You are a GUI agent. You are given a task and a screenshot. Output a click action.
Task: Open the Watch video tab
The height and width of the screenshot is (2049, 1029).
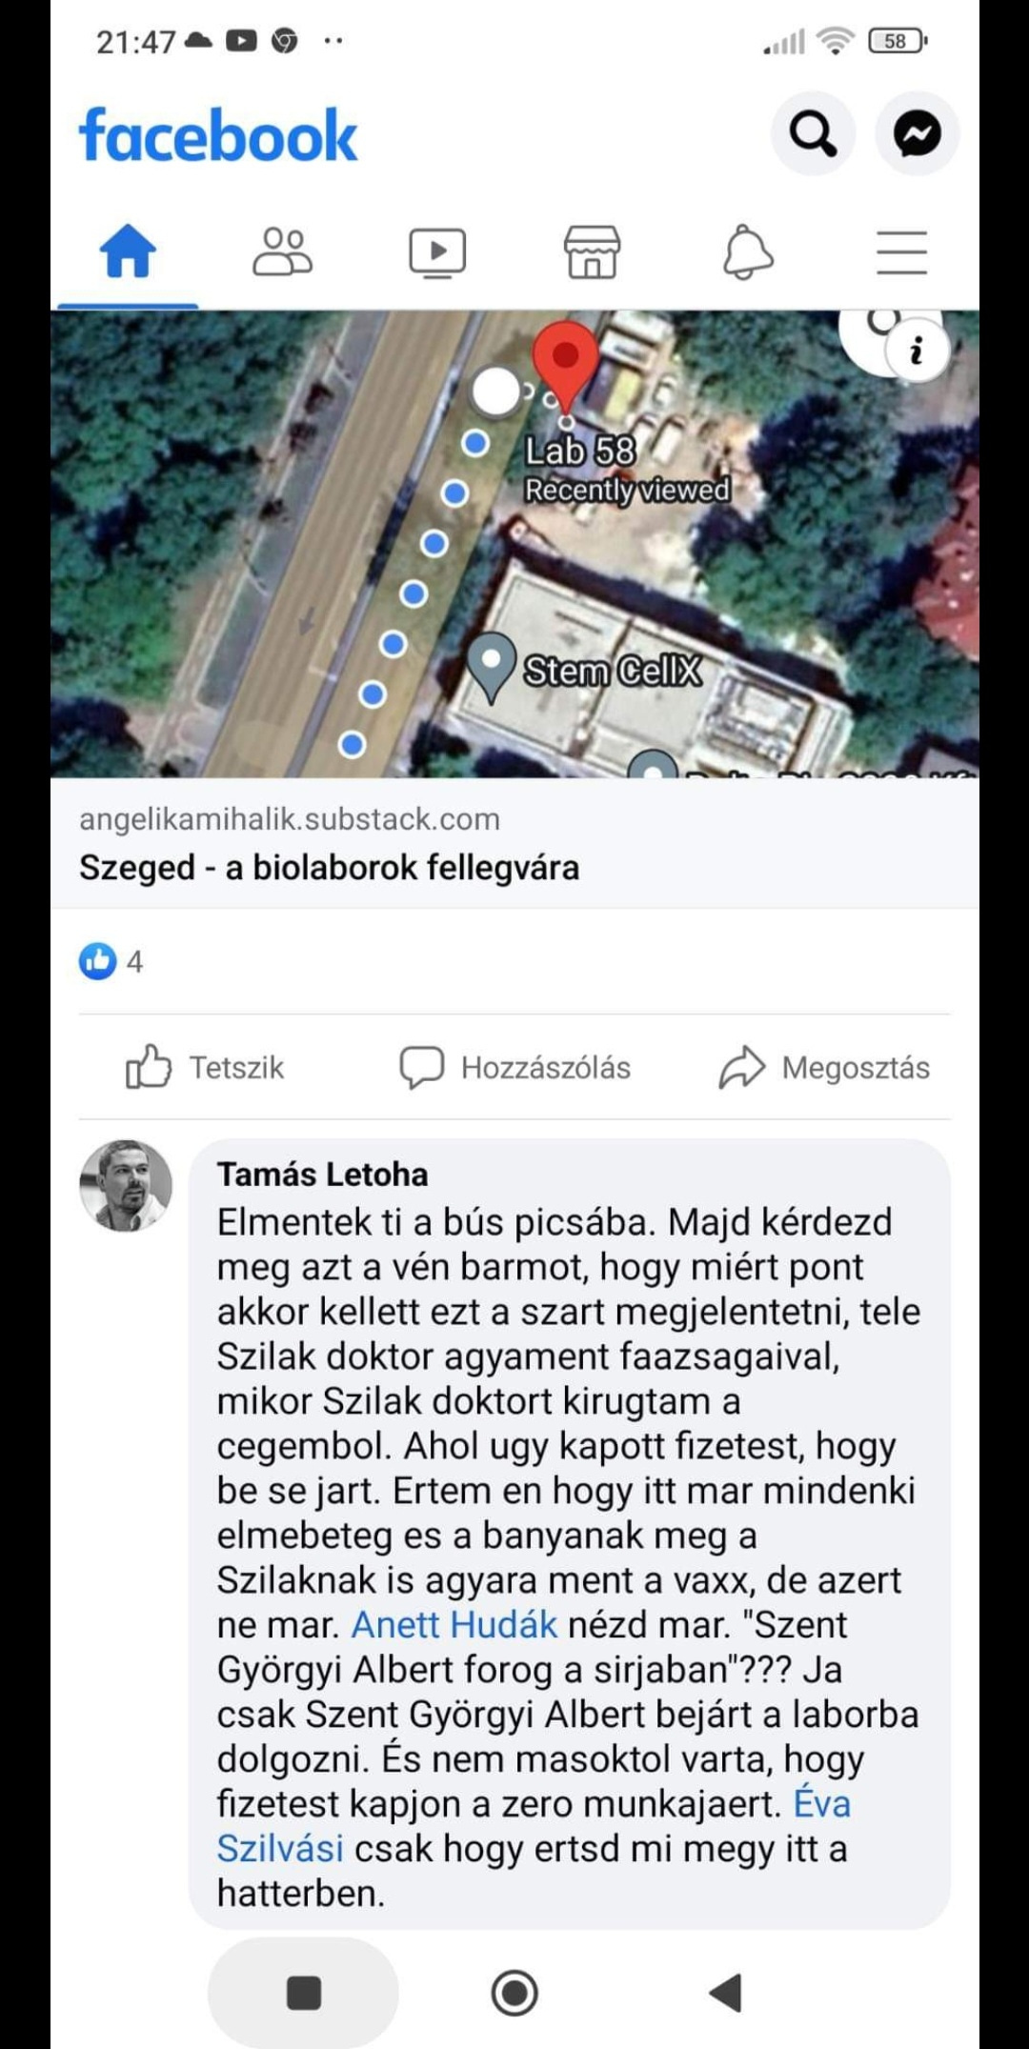(437, 252)
